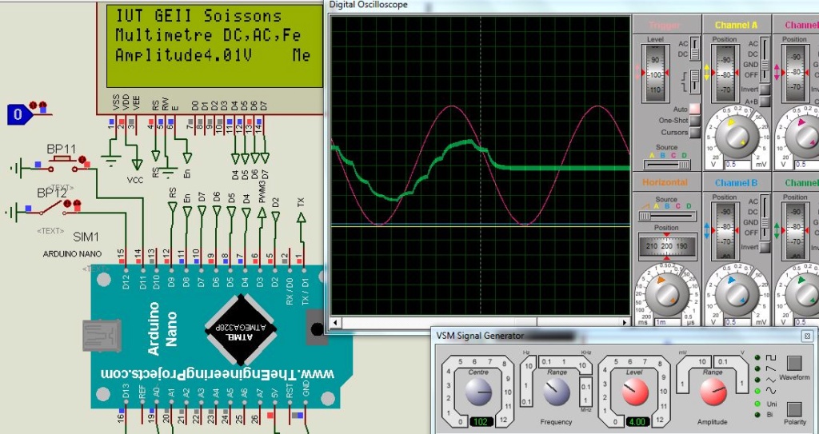Click the SIM1 component label
Viewport: 819px width, 434px height.
point(86,237)
